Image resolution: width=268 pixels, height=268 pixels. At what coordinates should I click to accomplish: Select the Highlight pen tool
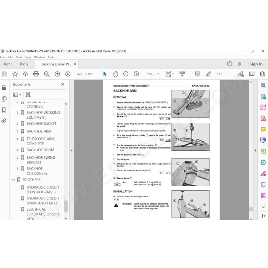(208, 74)
